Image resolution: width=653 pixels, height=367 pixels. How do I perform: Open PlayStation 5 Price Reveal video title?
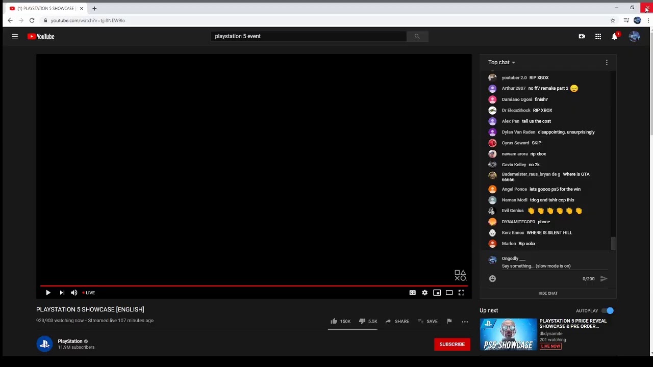click(573, 324)
